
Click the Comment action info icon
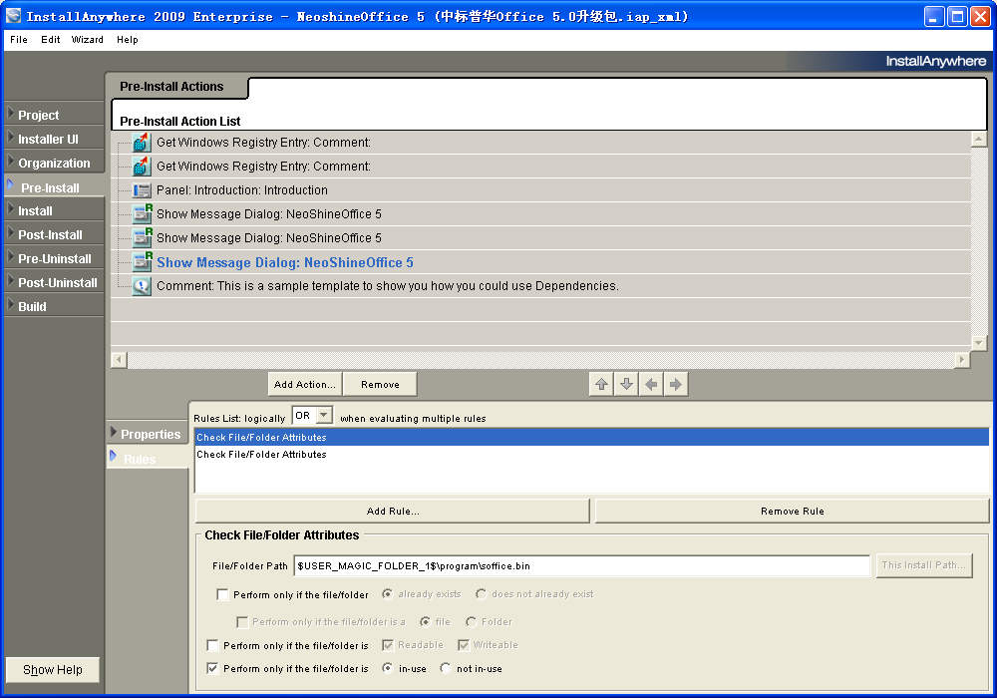click(142, 286)
